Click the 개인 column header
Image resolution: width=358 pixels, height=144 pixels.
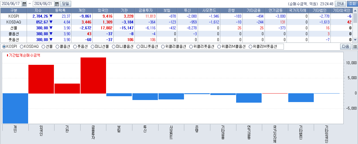pos(82,10)
